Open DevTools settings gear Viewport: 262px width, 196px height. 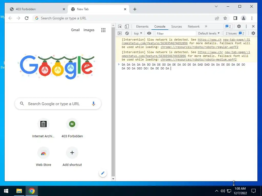click(x=239, y=26)
